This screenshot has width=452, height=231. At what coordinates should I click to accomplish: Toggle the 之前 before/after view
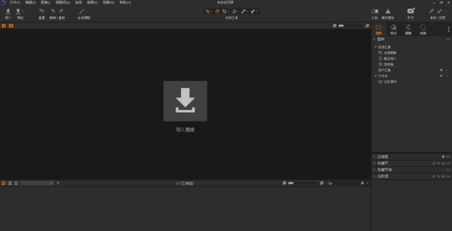[375, 11]
